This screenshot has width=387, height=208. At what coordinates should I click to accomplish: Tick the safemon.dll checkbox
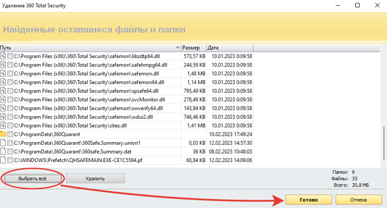click(x=10, y=73)
